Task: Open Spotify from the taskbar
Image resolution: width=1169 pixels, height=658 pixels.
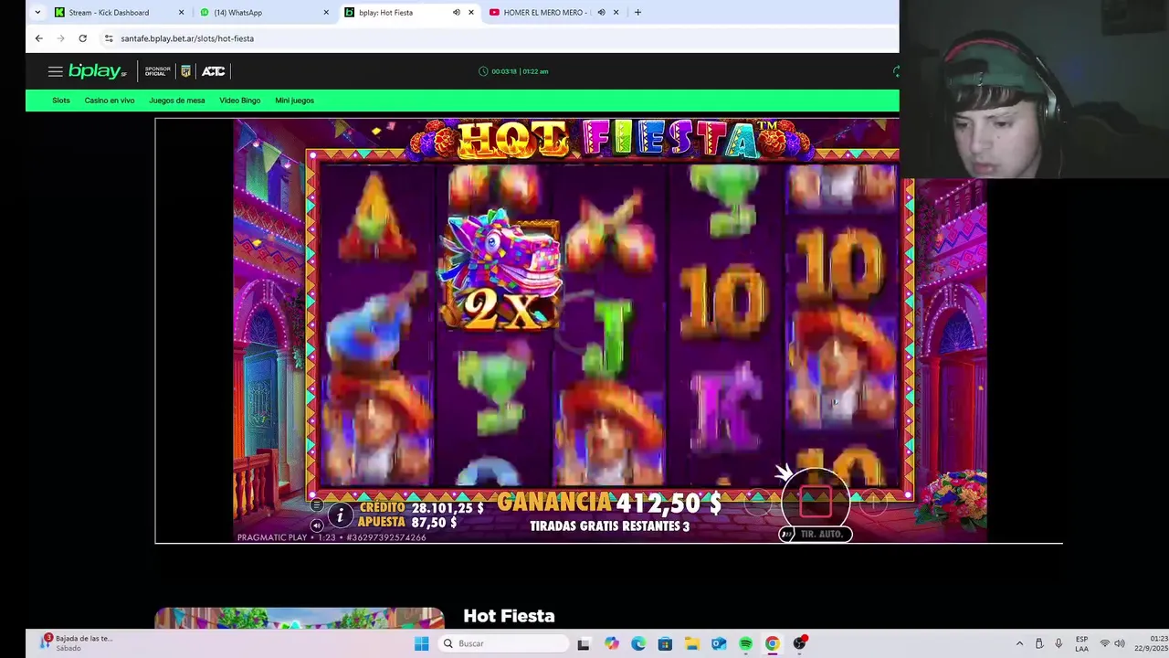Action: point(745,643)
